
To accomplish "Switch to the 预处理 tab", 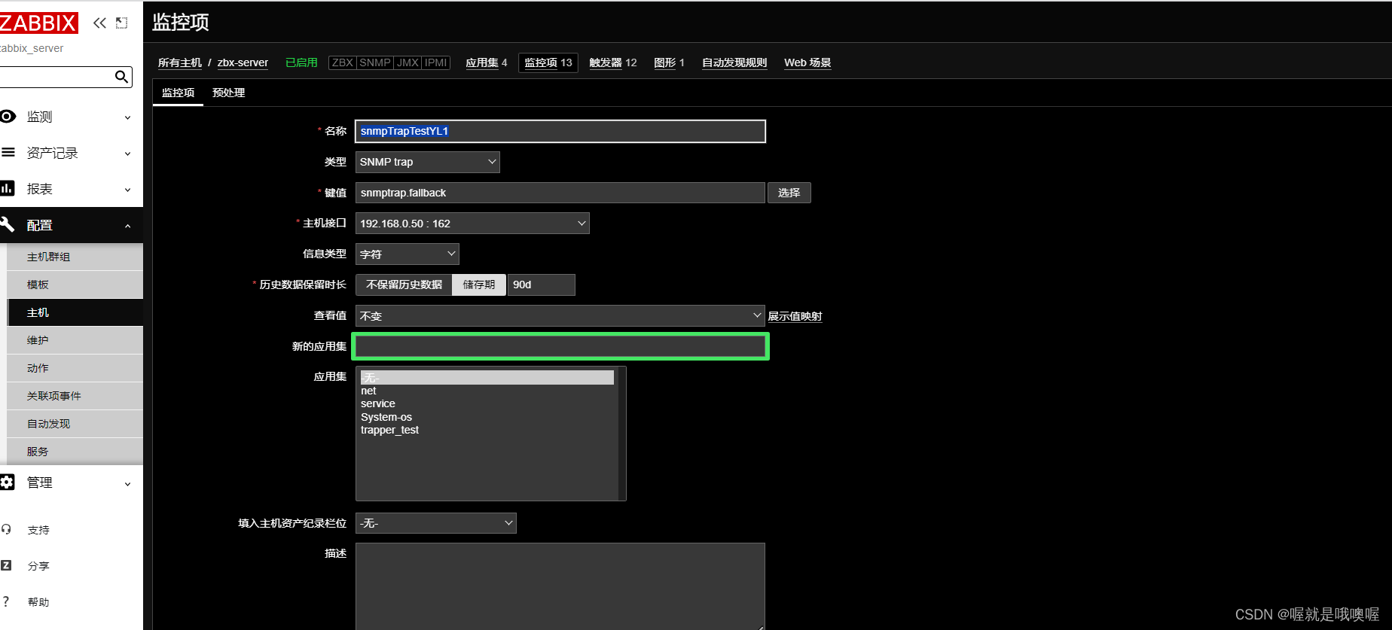I will [x=229, y=93].
